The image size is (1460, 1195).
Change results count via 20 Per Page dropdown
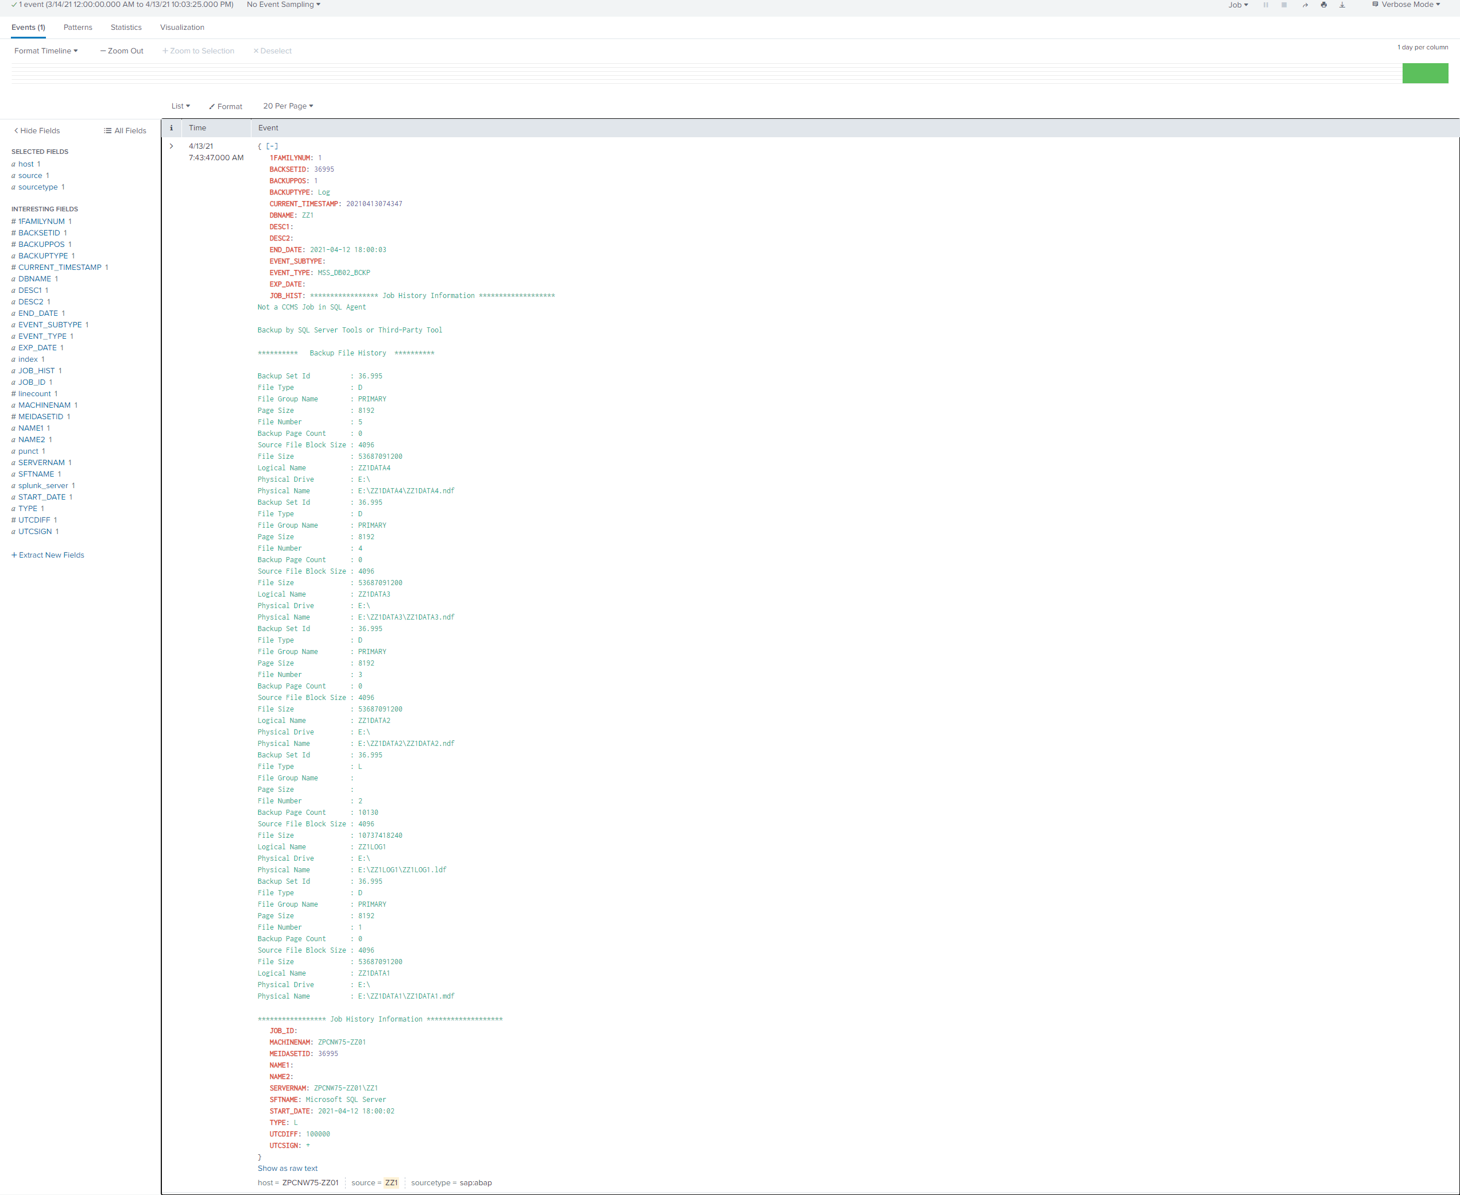287,106
